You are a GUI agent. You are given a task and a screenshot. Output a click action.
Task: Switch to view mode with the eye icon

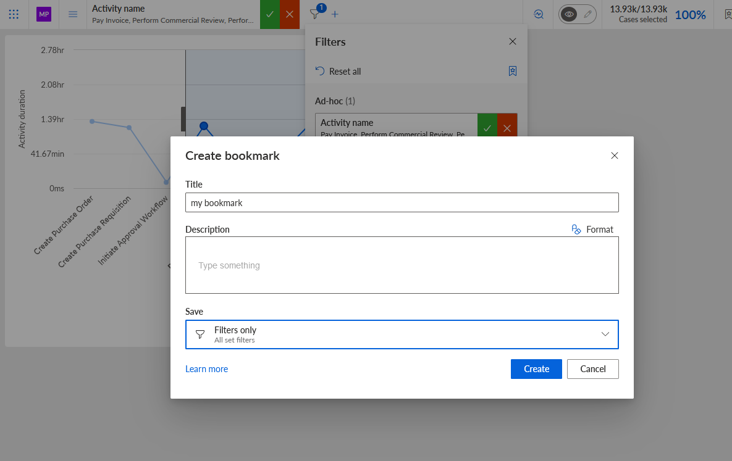568,14
